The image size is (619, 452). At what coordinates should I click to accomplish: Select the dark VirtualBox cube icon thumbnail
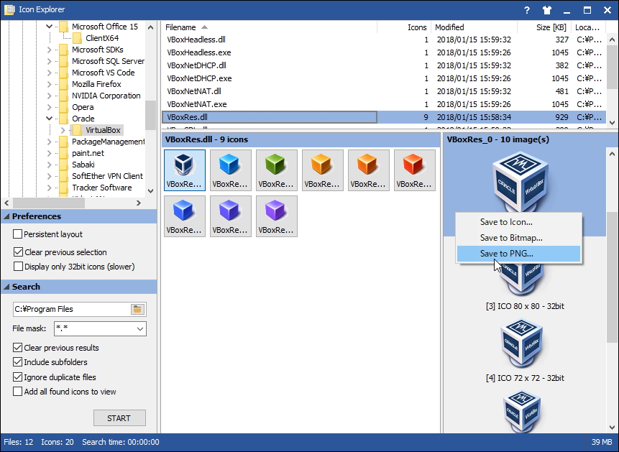coord(184,170)
